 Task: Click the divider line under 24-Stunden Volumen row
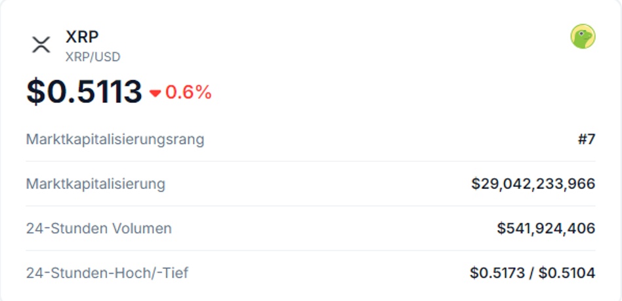tap(310, 251)
